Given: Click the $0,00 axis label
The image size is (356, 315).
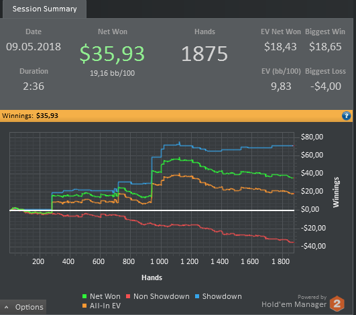Looking at the screenshot, I should (310, 209).
